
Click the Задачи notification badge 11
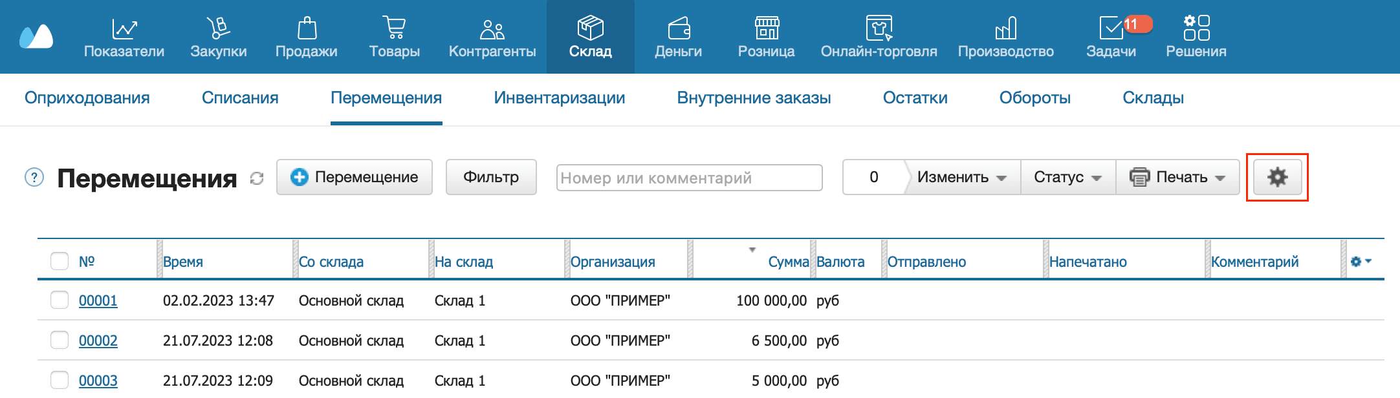tap(1137, 24)
